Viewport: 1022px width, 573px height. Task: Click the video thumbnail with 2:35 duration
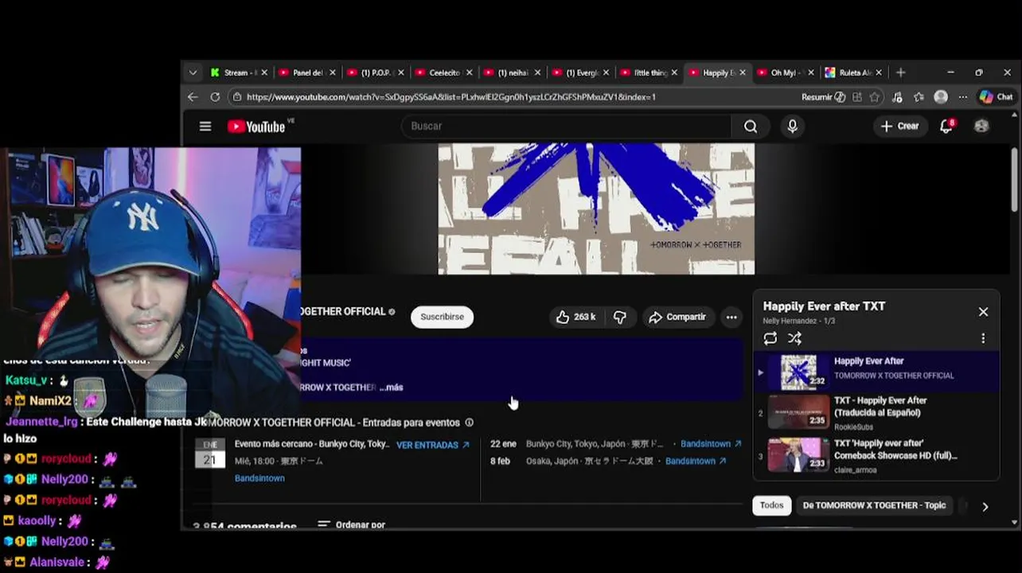[x=798, y=411]
